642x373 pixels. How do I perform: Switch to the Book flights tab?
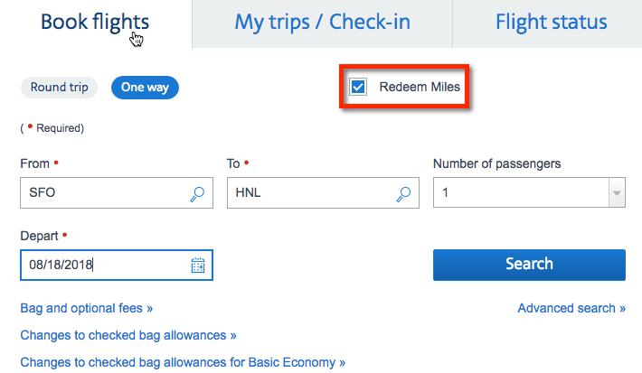tap(95, 22)
